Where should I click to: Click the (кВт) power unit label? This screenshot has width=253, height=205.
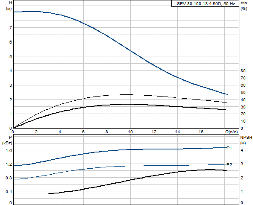click(7, 143)
